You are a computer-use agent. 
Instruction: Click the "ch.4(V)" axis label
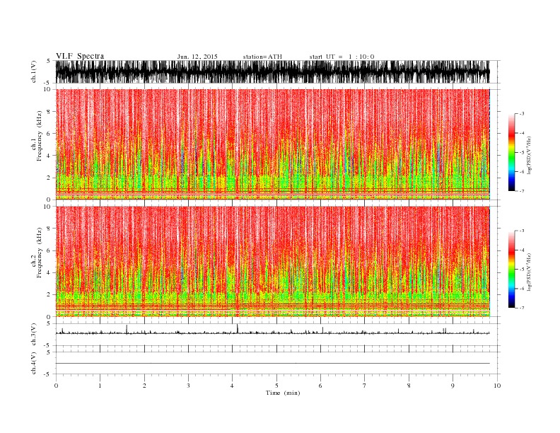click(34, 363)
